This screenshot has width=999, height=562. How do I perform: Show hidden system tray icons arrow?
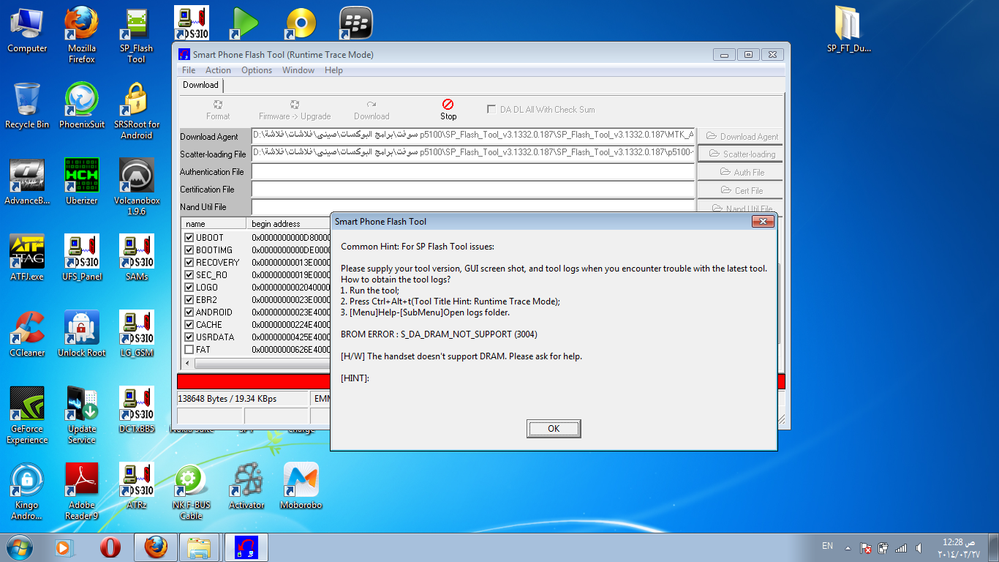click(x=847, y=547)
